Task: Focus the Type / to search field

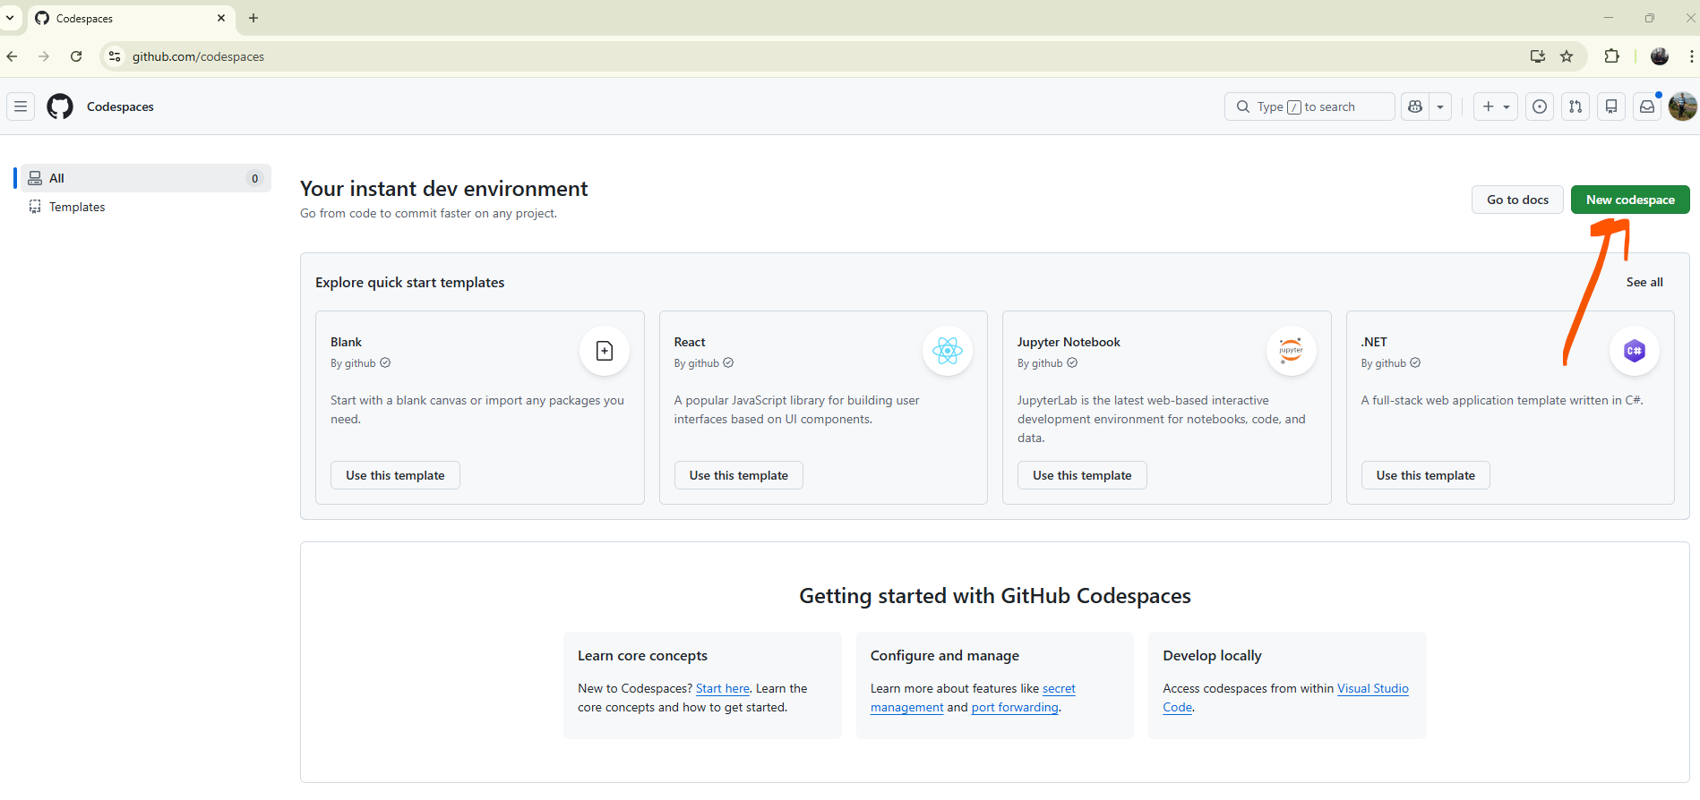Action: (1309, 106)
